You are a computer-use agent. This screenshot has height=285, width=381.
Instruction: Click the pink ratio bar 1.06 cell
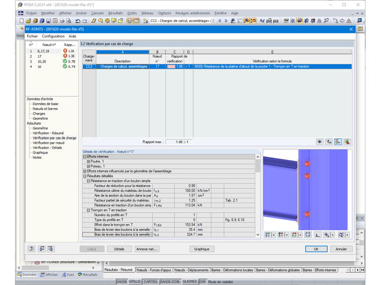[174, 66]
